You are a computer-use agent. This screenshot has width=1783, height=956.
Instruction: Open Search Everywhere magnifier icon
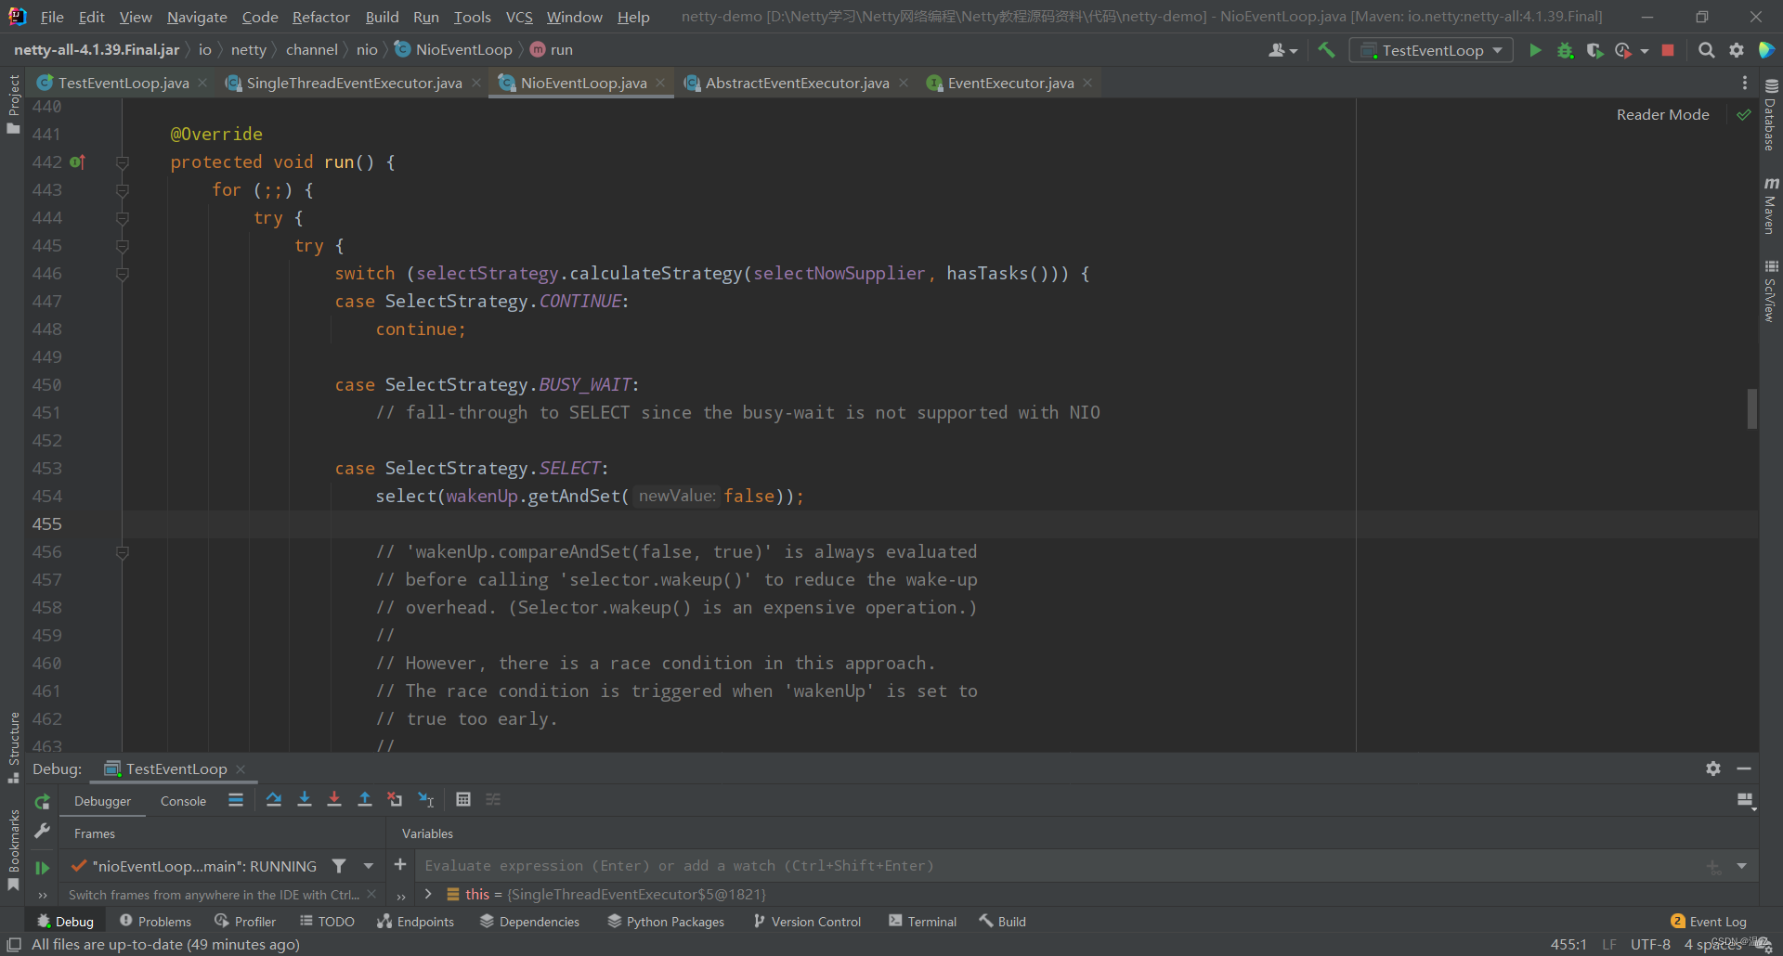(x=1706, y=50)
